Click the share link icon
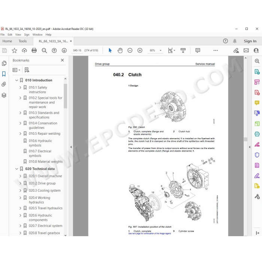 (x=236, y=51)
